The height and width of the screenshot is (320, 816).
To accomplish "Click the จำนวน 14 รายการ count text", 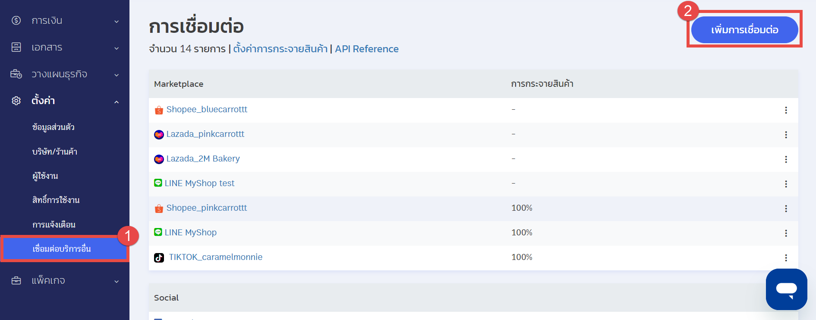I will click(x=187, y=49).
